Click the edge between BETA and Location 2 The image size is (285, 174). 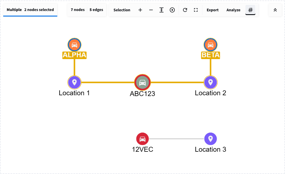[x=211, y=67]
